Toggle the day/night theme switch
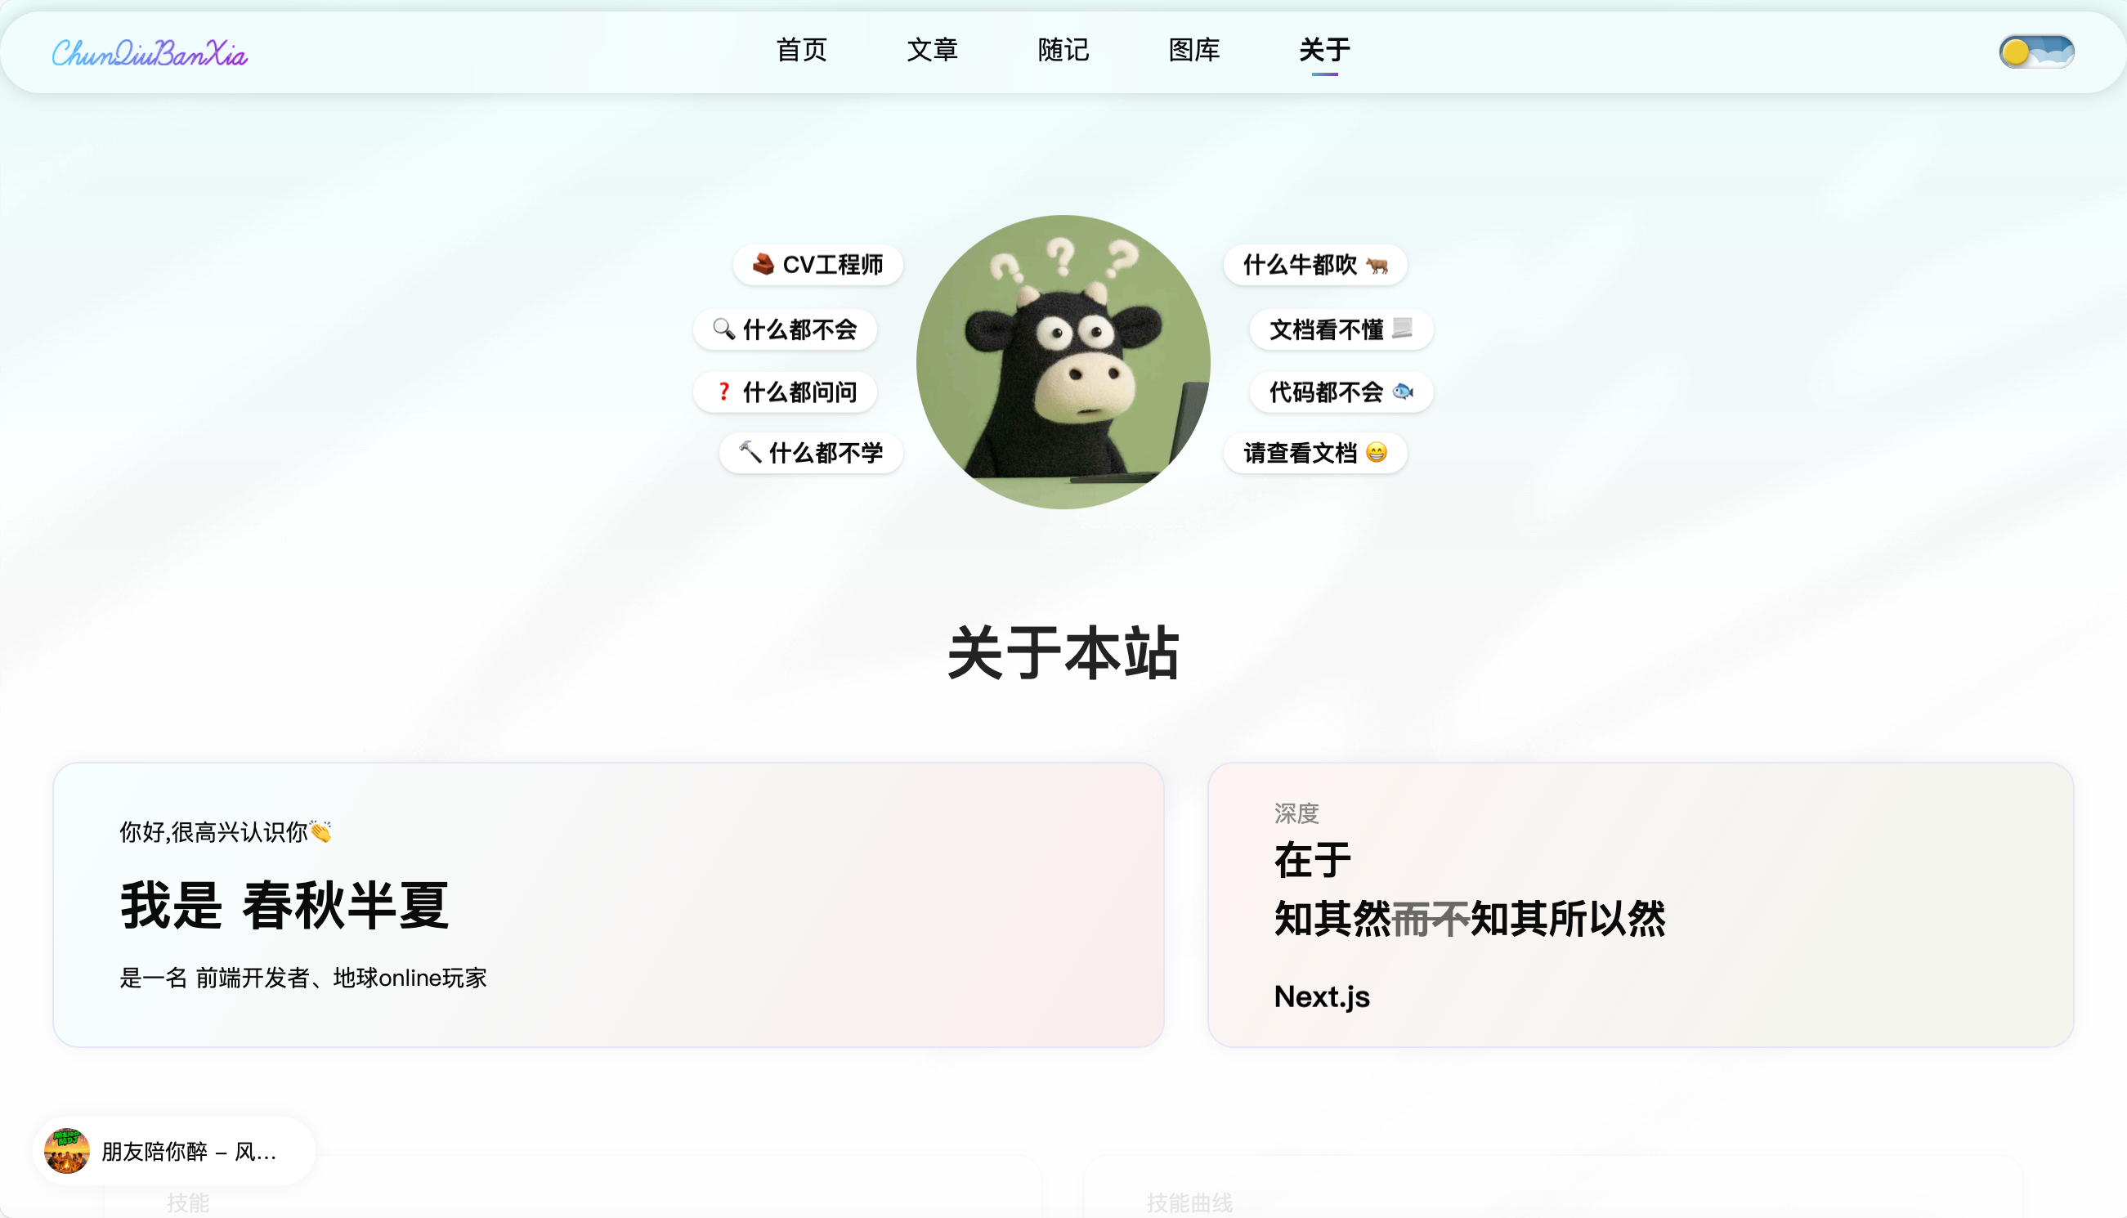The width and height of the screenshot is (2127, 1218). pos(2035,51)
